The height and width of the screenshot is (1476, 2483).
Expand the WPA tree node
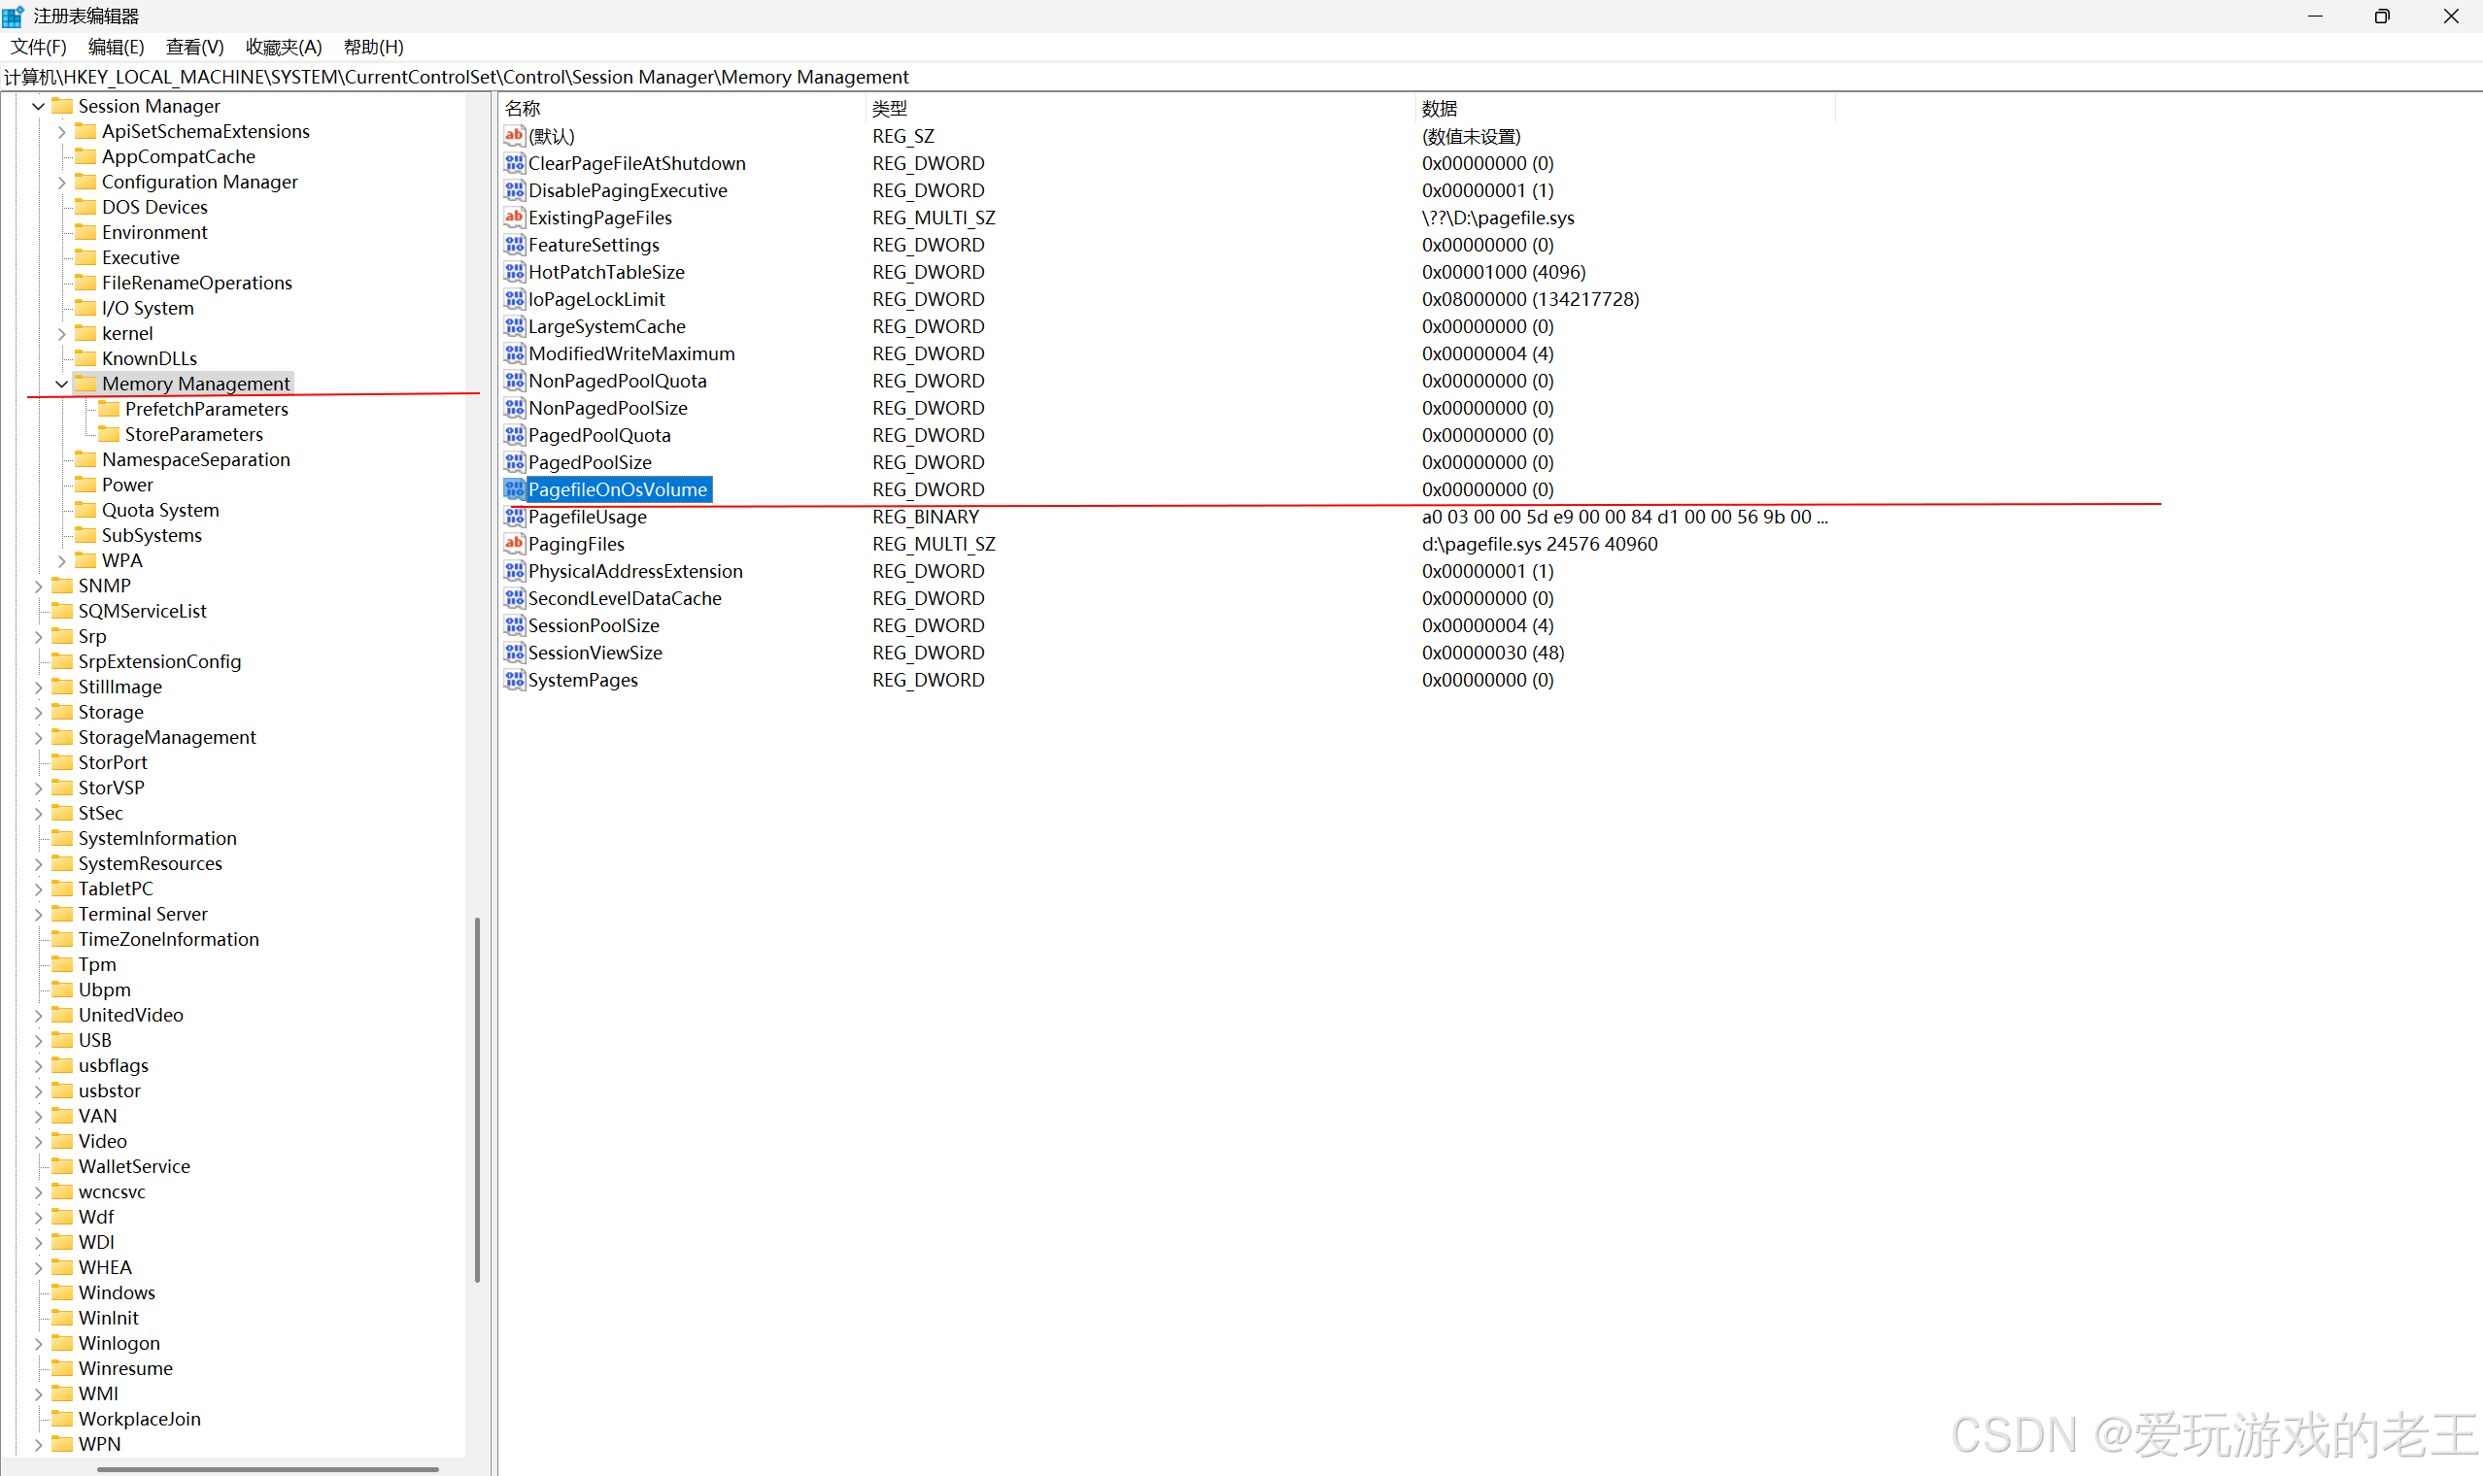click(x=61, y=561)
